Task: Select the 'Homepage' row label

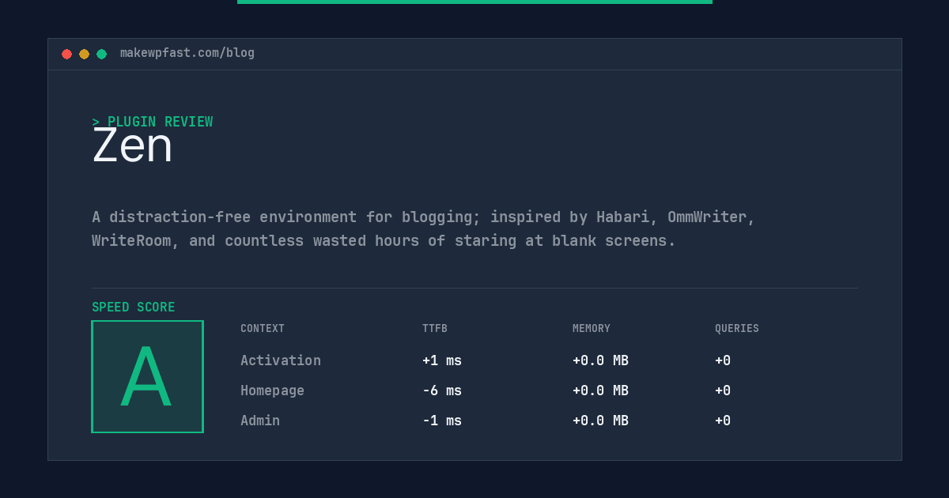Action: click(272, 390)
